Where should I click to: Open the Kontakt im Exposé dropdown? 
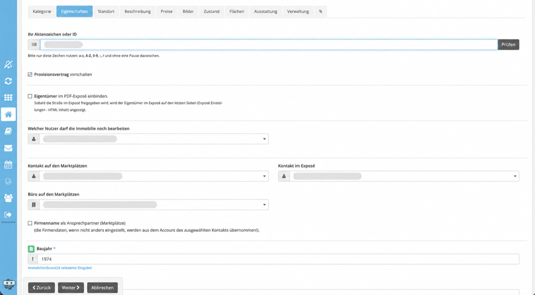[x=404, y=176]
